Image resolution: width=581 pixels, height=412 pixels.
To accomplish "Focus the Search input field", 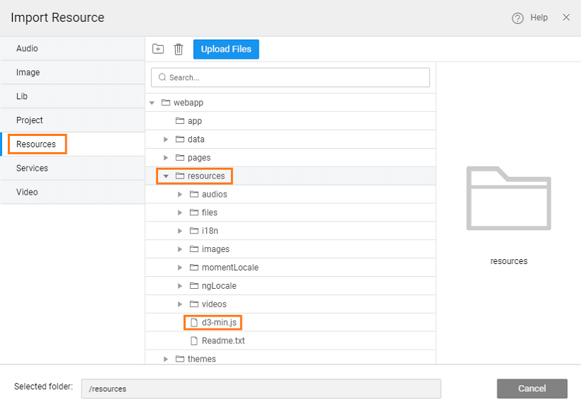I will pyautogui.click(x=290, y=77).
